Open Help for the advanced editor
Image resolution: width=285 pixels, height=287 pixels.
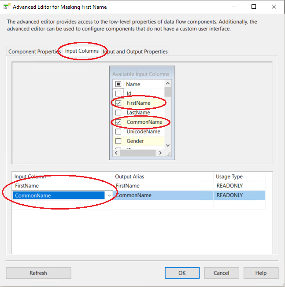[261, 273]
